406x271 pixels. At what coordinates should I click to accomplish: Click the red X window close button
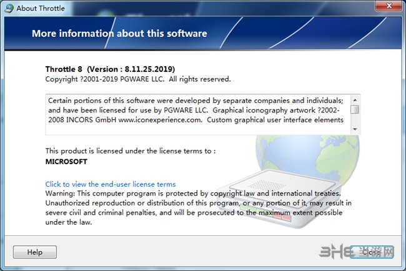tap(389, 6)
